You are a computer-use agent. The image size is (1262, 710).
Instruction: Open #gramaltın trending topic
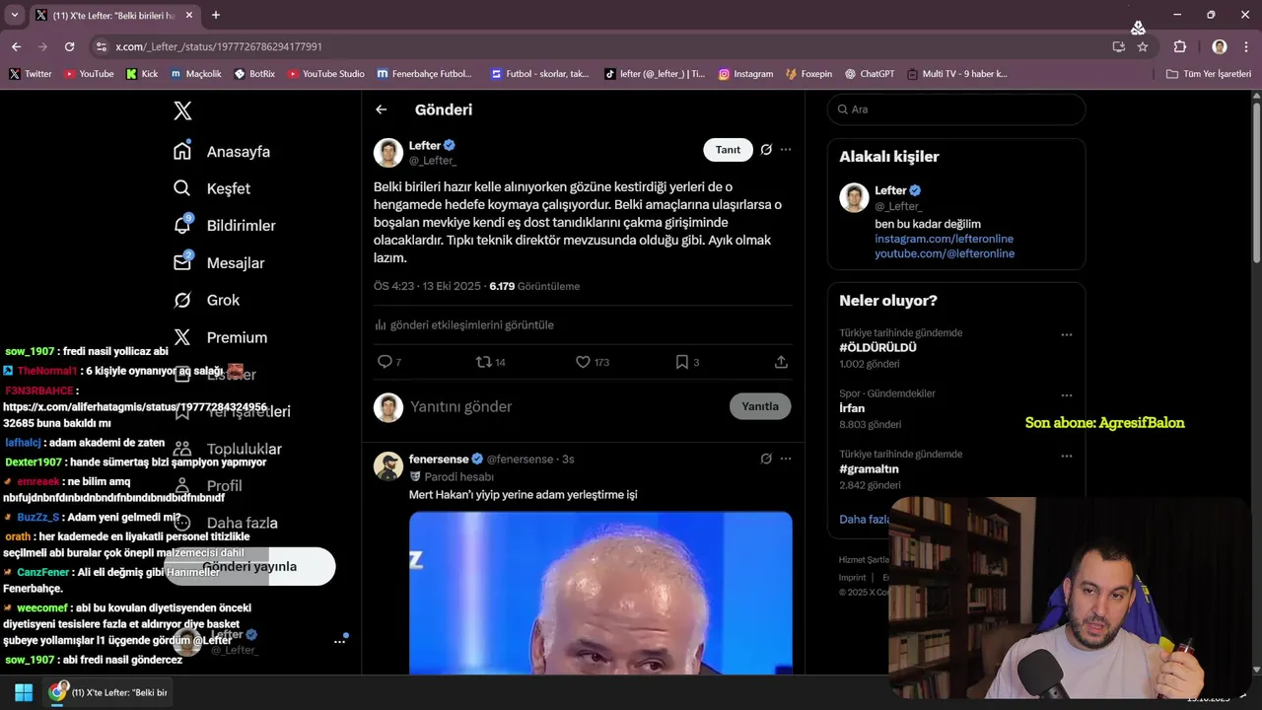[x=869, y=469]
